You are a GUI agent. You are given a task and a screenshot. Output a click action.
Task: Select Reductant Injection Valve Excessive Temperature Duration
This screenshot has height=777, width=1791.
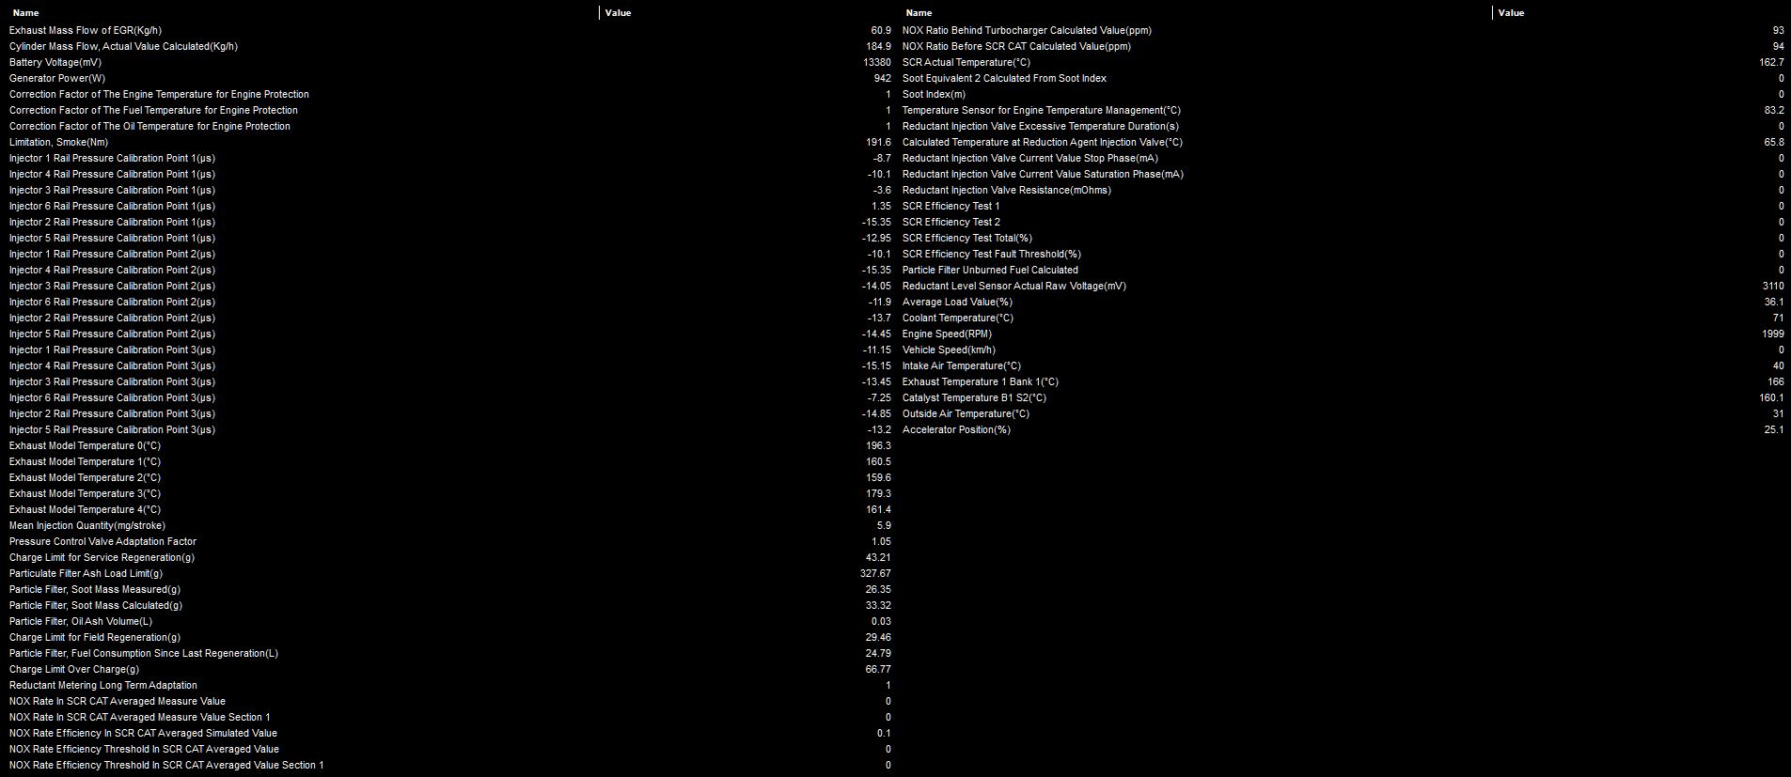(1343, 126)
